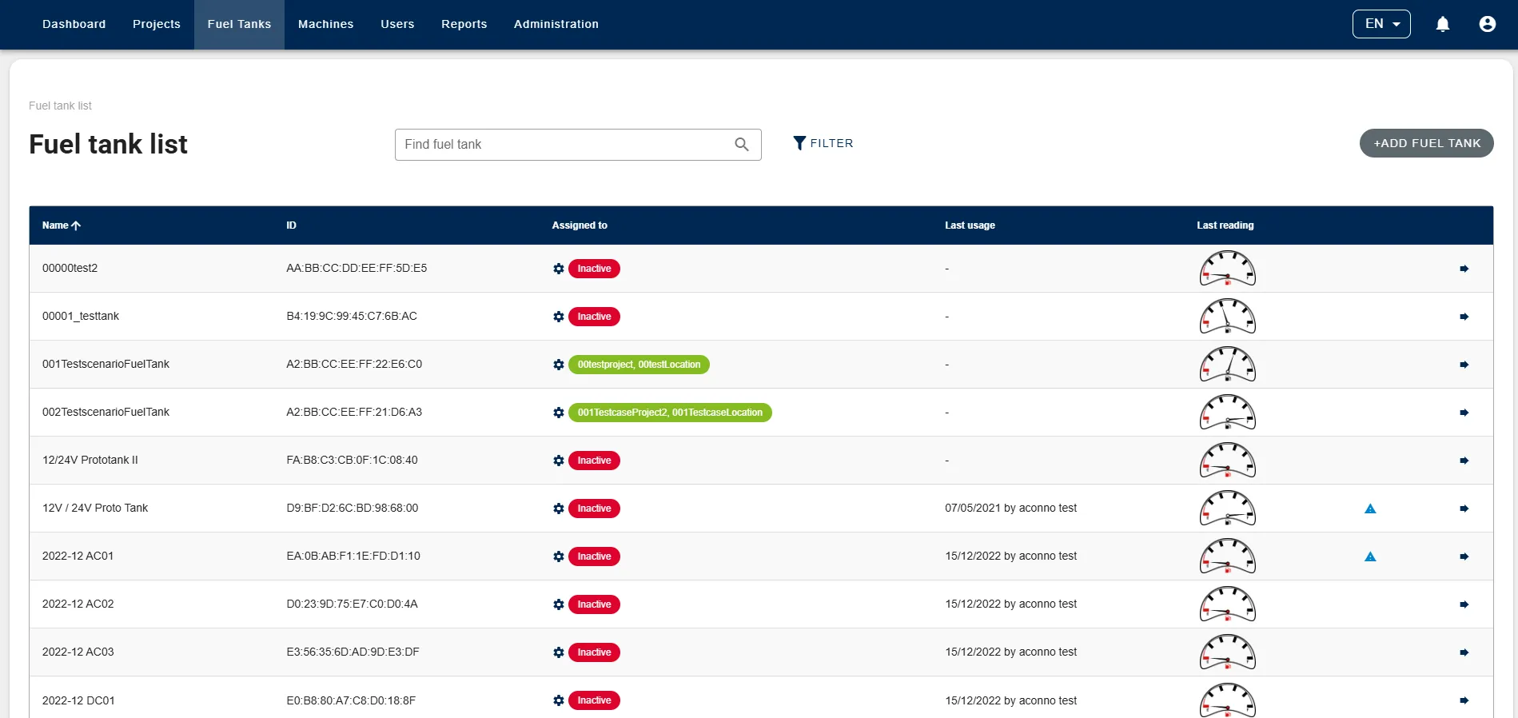Open the Reports menu item

(x=464, y=24)
